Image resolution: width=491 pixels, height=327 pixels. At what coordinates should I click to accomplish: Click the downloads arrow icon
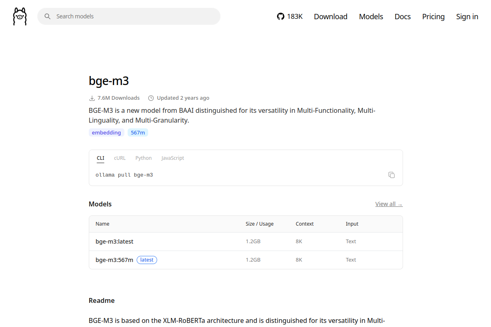pos(92,98)
